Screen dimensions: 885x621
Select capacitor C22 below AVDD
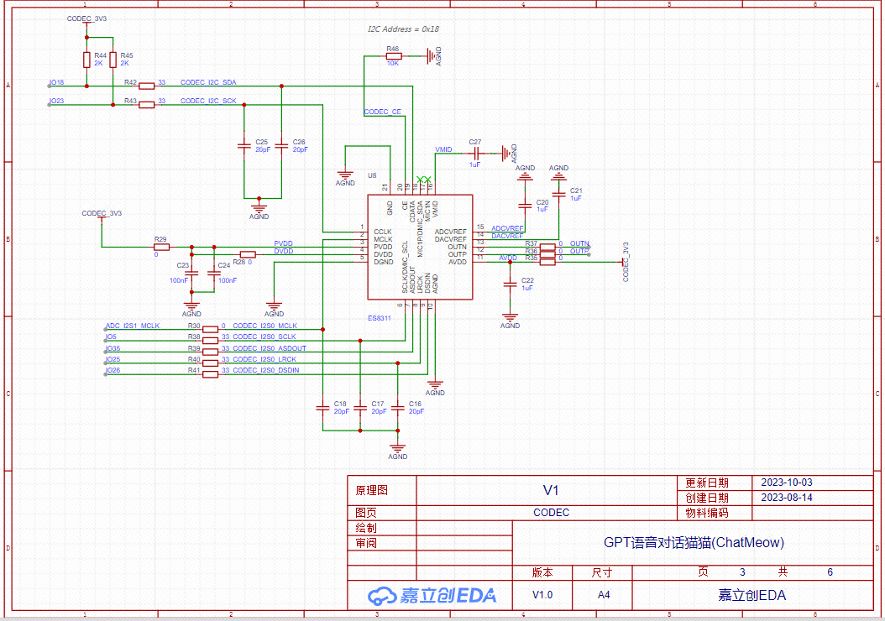pos(510,285)
